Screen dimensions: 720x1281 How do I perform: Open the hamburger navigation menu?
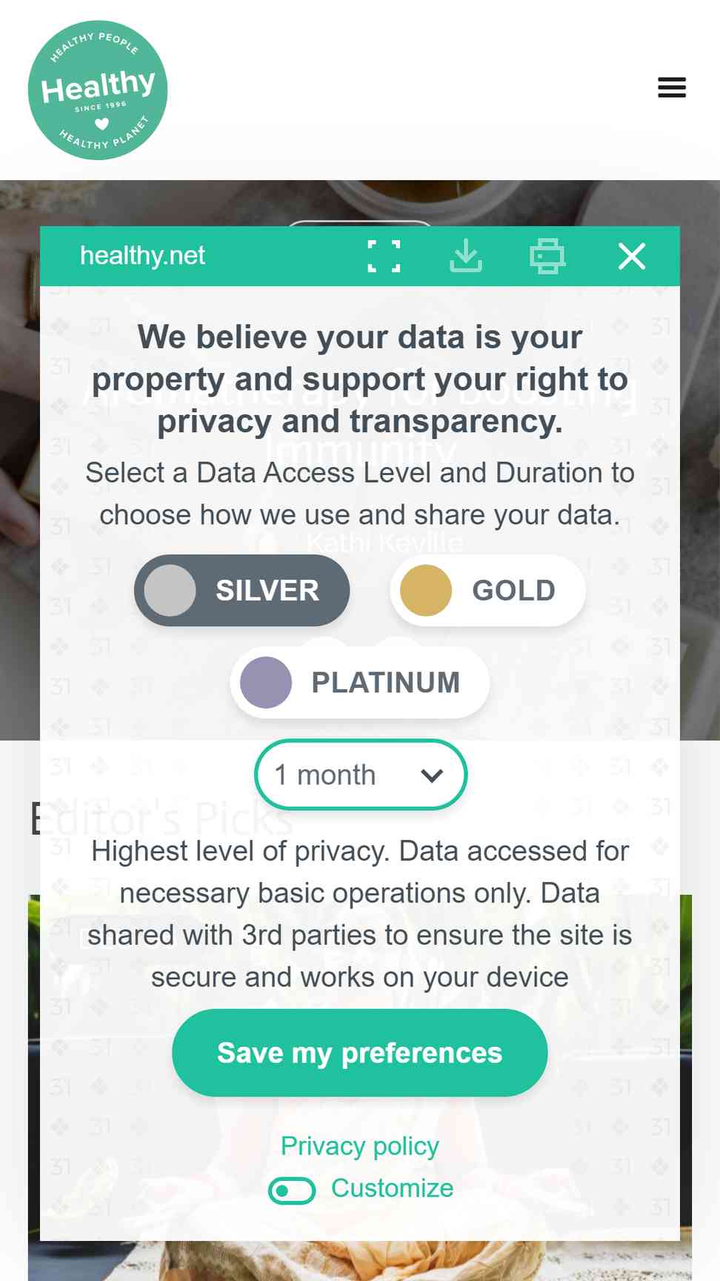coord(672,87)
